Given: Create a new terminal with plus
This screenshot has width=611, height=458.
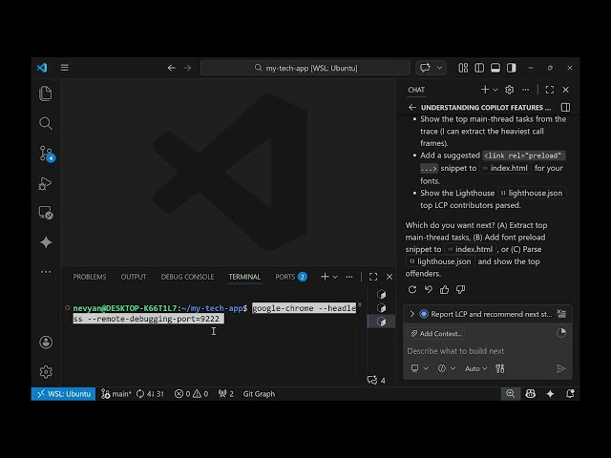Looking at the screenshot, I should (x=325, y=277).
